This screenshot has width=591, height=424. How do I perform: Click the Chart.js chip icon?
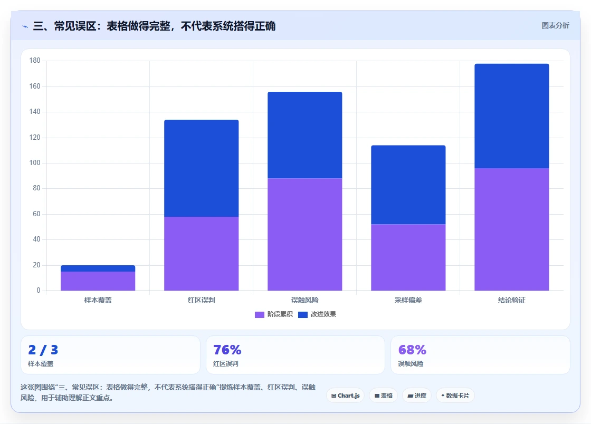point(333,396)
